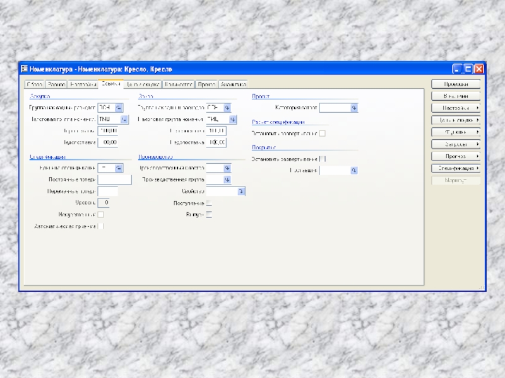Open the Цена/скидка menu button on the right
The image size is (505, 378).
tap(456, 120)
